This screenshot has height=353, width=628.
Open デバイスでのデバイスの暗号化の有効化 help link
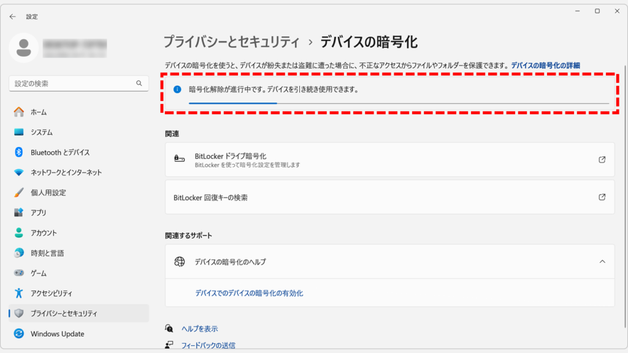(x=249, y=293)
